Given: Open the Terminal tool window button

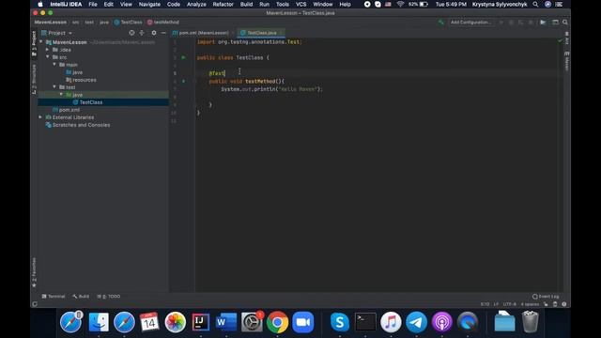Looking at the screenshot, I should [x=54, y=297].
